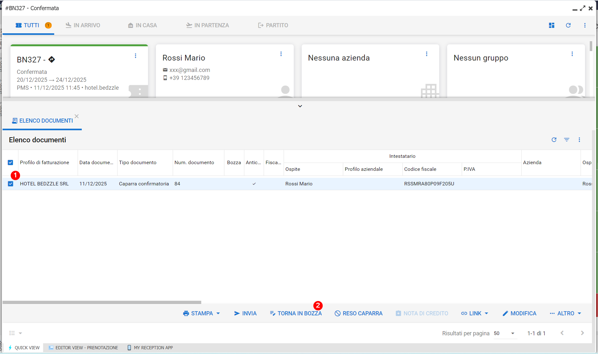Click the Reso Caparra button

coord(358,313)
